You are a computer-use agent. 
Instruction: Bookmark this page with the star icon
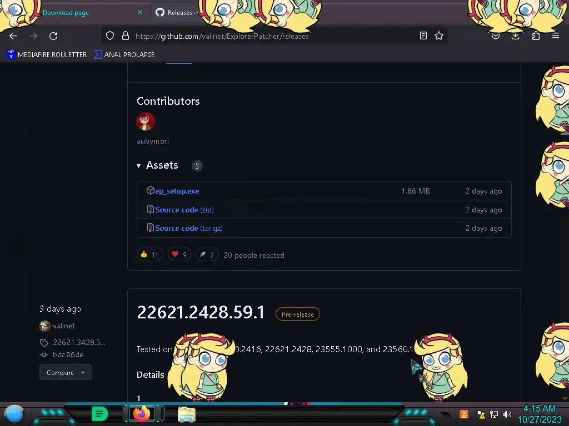[x=439, y=35]
